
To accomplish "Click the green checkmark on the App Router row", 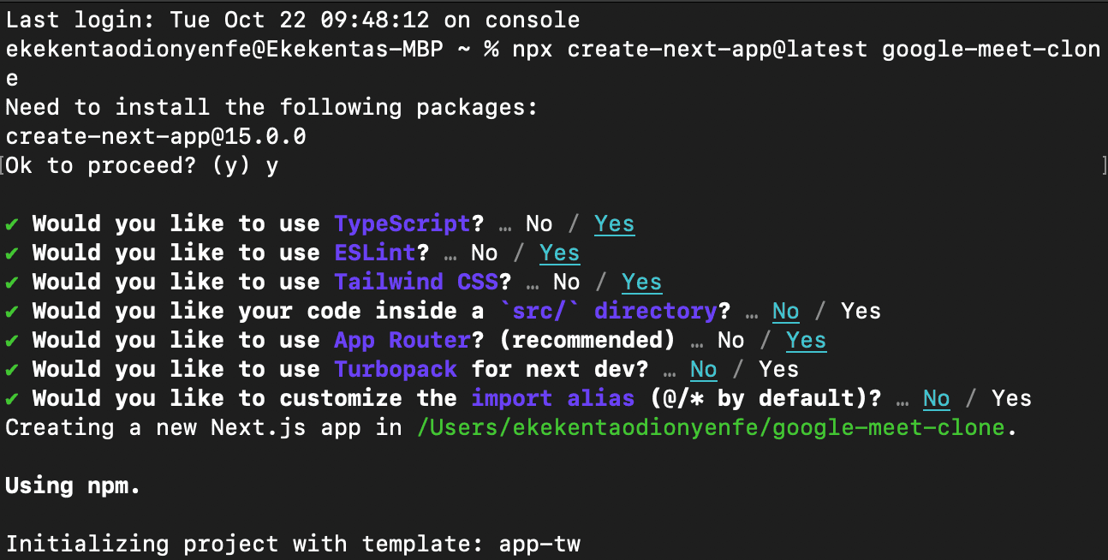I will pos(12,341).
